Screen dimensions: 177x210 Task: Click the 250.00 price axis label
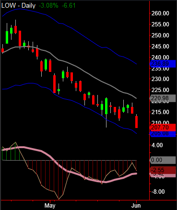pyautogui.click(x=160, y=35)
